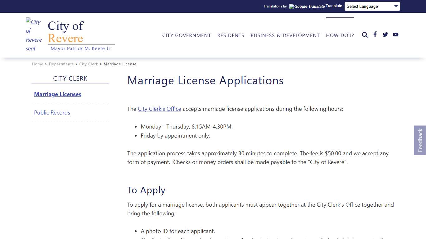The image size is (426, 239).
Task: Go to Public Records page
Action: coord(52,112)
